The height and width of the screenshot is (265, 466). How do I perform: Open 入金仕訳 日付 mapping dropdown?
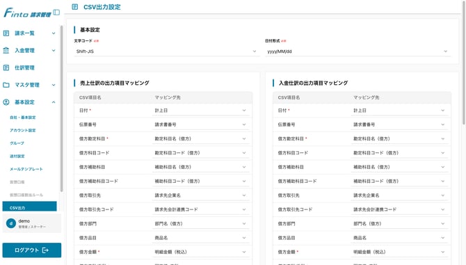click(399, 111)
